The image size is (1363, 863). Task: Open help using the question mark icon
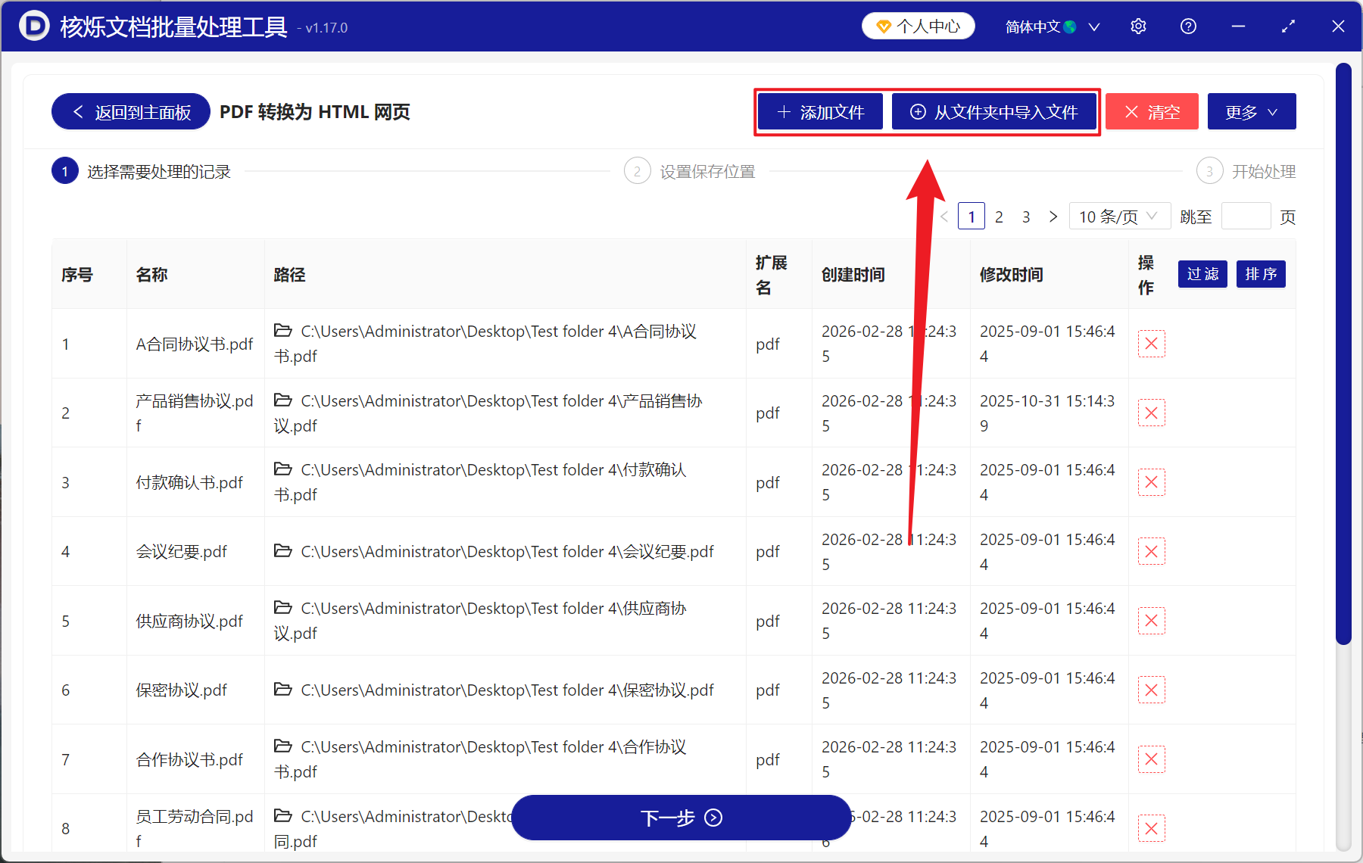click(1188, 26)
